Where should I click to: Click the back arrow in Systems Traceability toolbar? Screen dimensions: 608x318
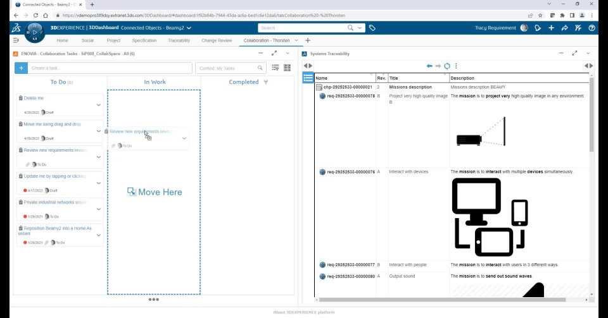click(x=429, y=66)
